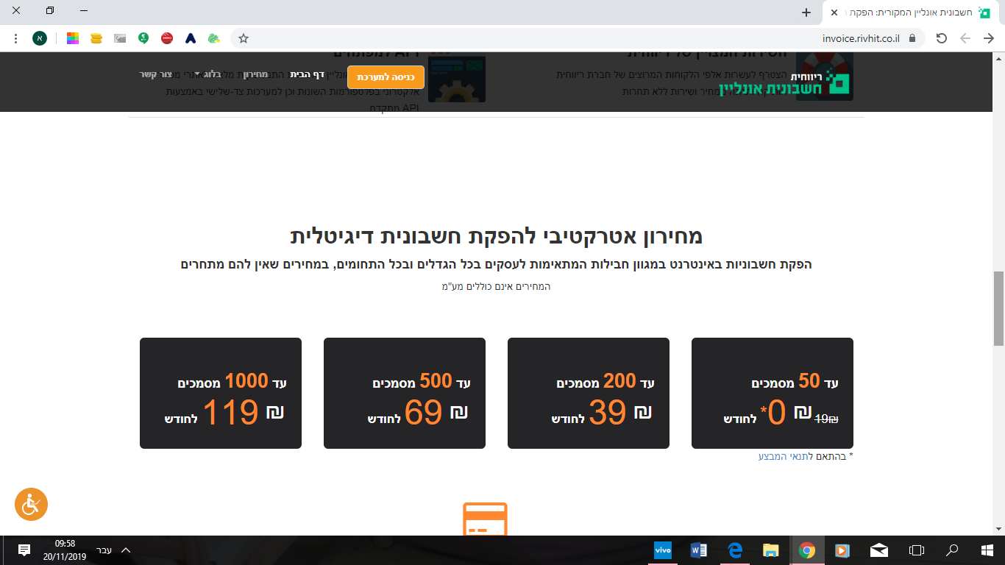Open the Windows Start menu
Image resolution: width=1005 pixels, height=565 pixels.
click(987, 550)
